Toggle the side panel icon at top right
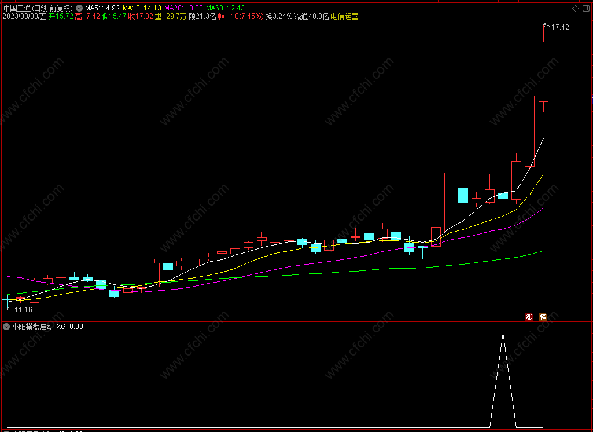Image resolution: width=593 pixels, height=432 pixels. pyautogui.click(x=585, y=8)
